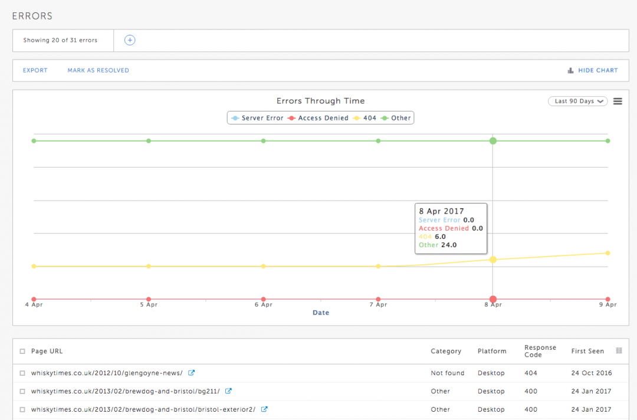Viewport: 637px width, 420px height.
Task: Click the 'Not found' category cell
Action: click(x=447, y=373)
